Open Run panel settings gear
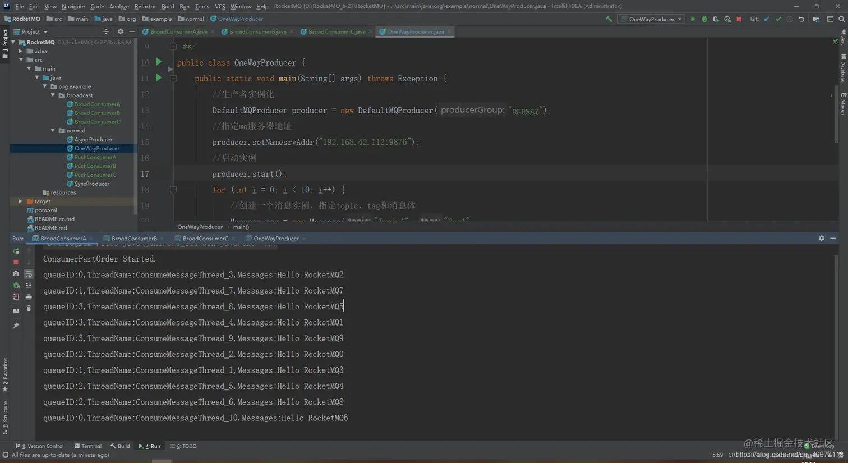 (822, 239)
